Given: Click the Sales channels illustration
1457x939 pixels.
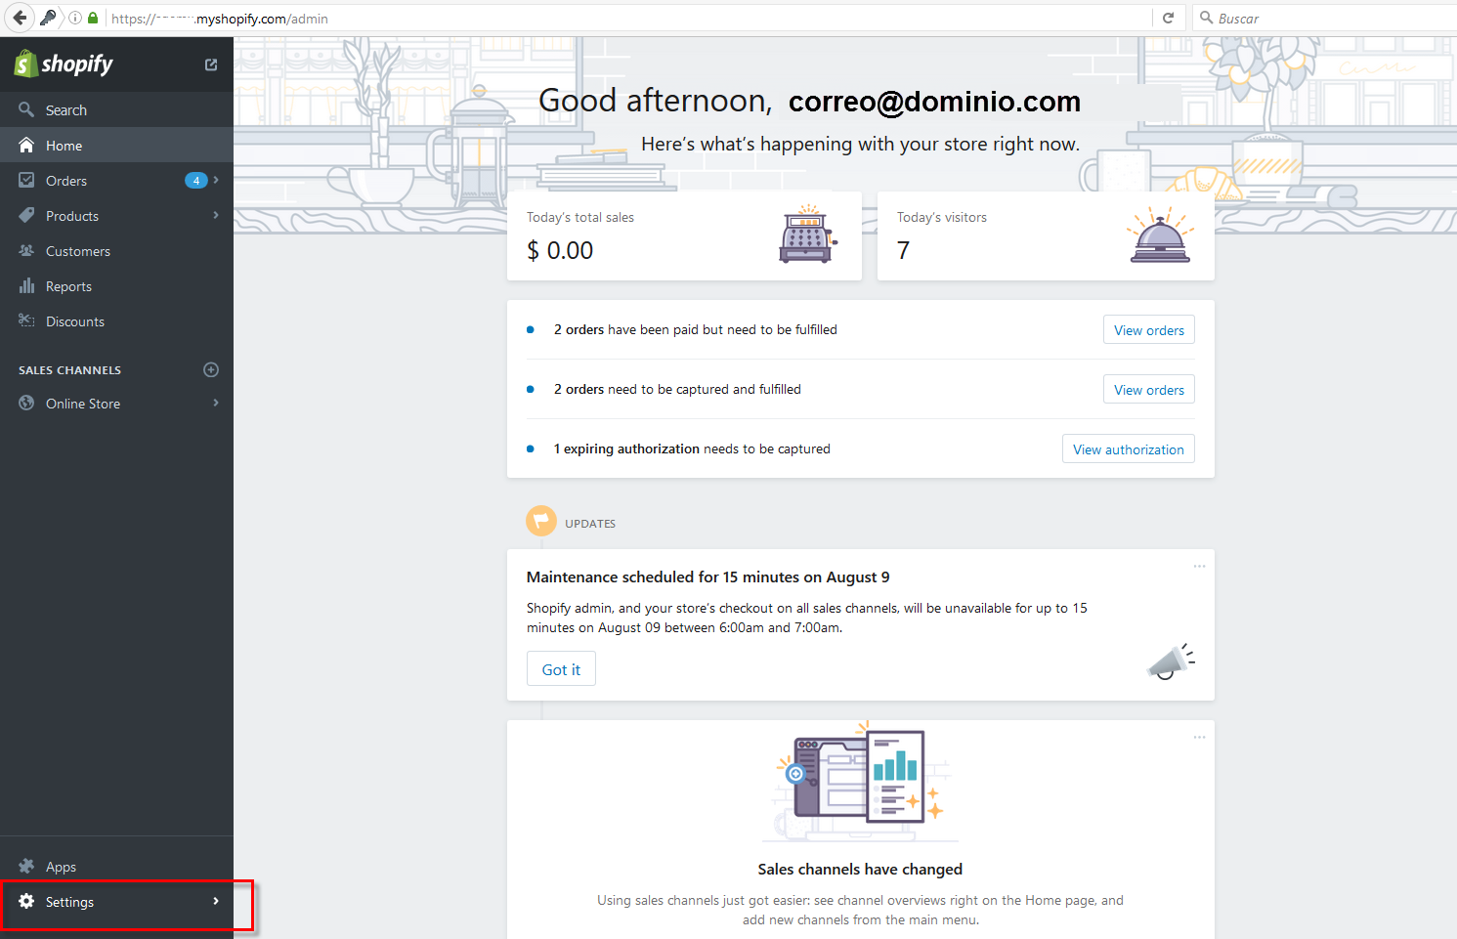Looking at the screenshot, I should [x=860, y=780].
